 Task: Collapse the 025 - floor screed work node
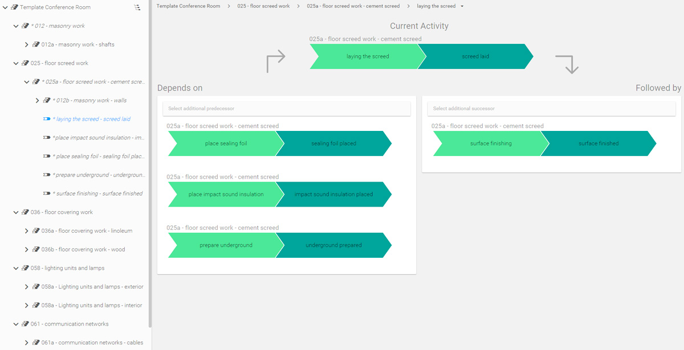16,63
